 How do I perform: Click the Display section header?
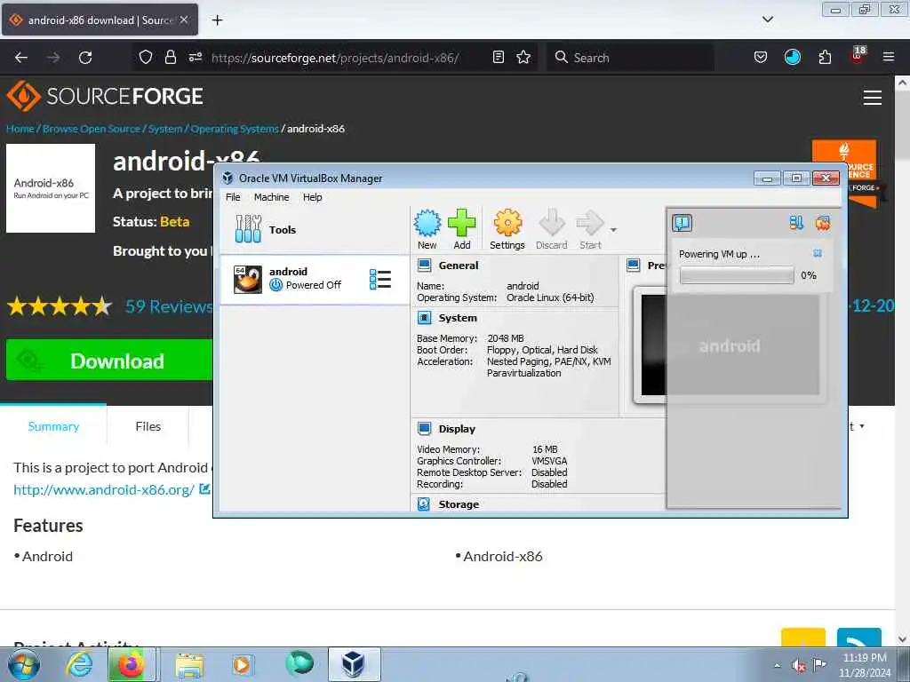coord(457,429)
